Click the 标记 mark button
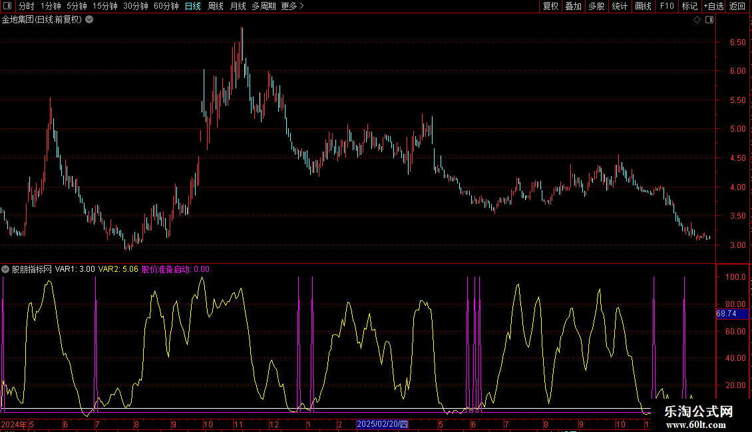Screen dimensions: 752x432 click(689, 6)
